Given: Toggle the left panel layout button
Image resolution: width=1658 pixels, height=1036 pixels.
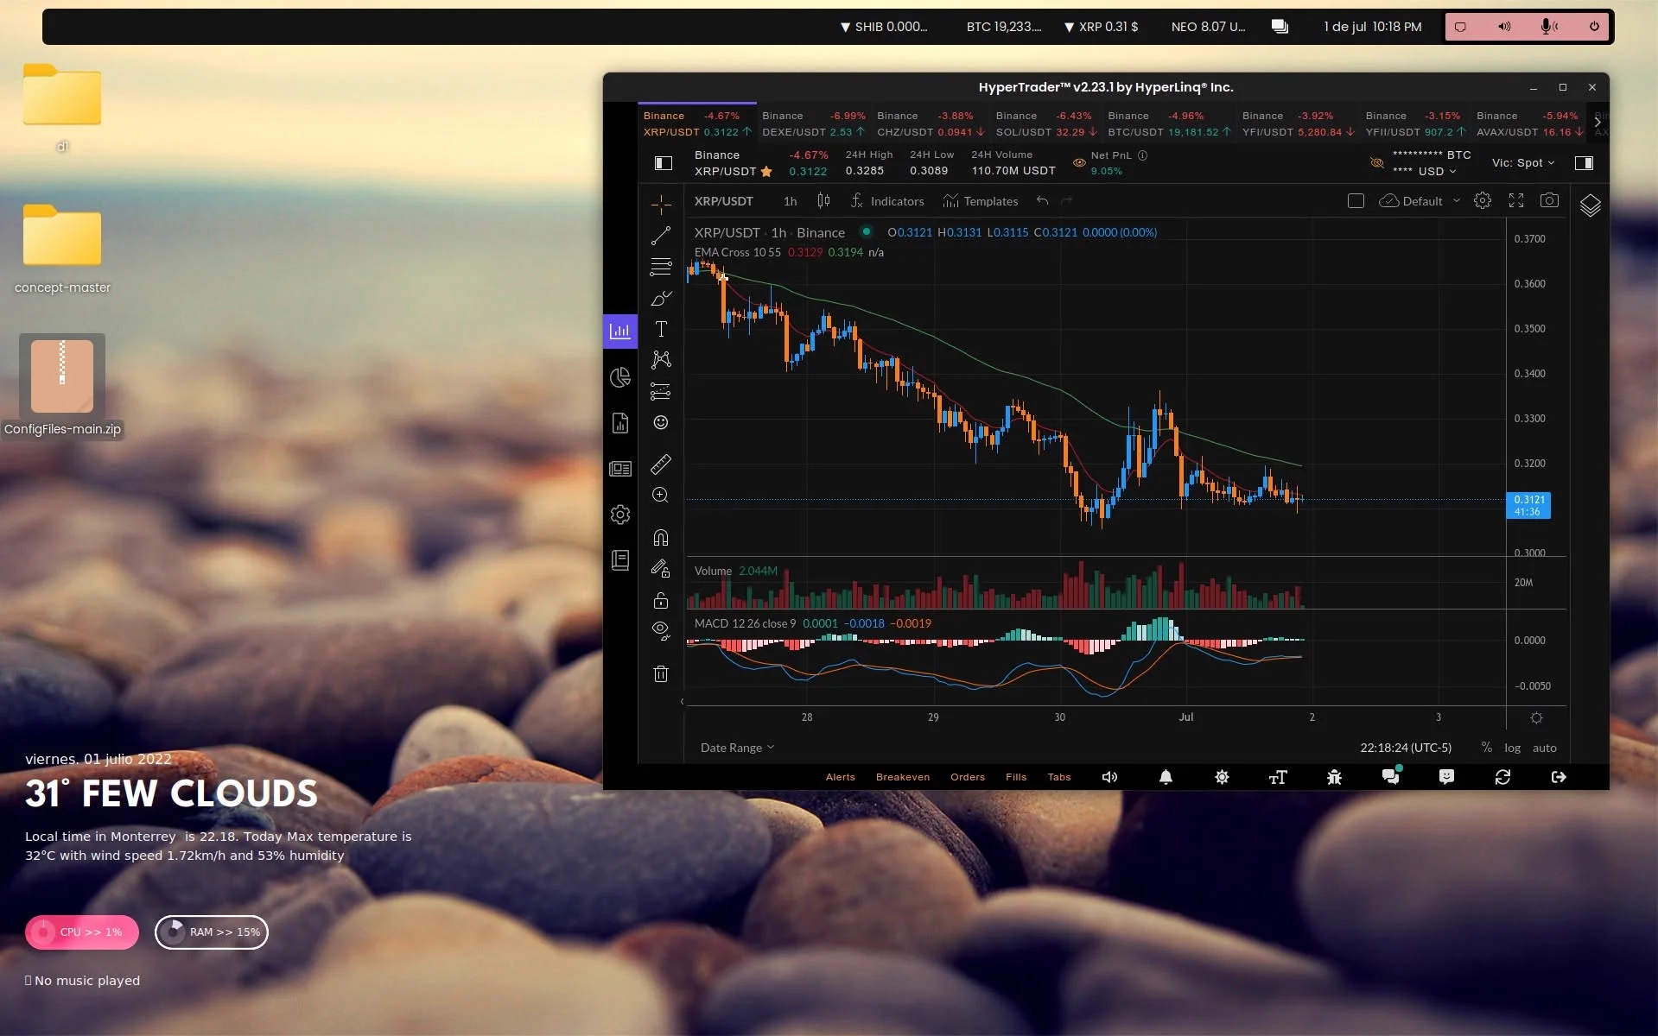Looking at the screenshot, I should pos(664,163).
